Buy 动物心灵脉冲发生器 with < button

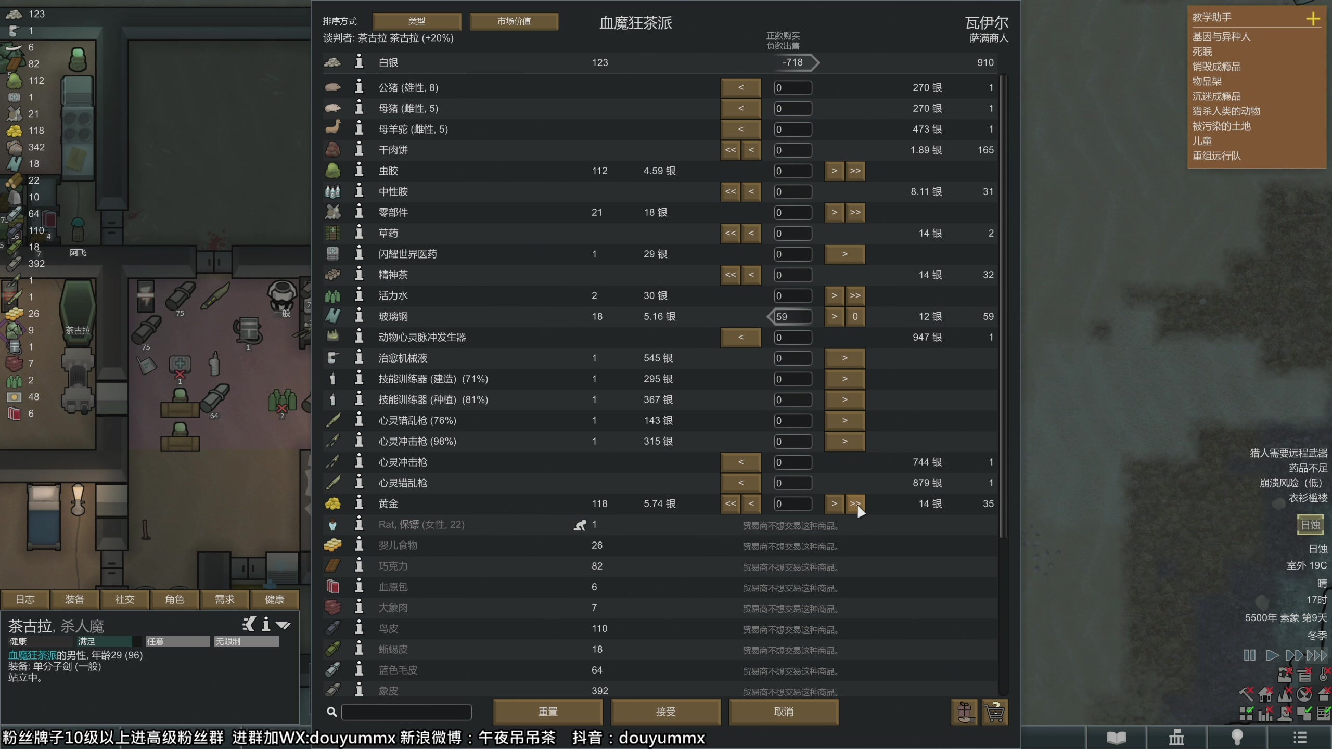[741, 337]
